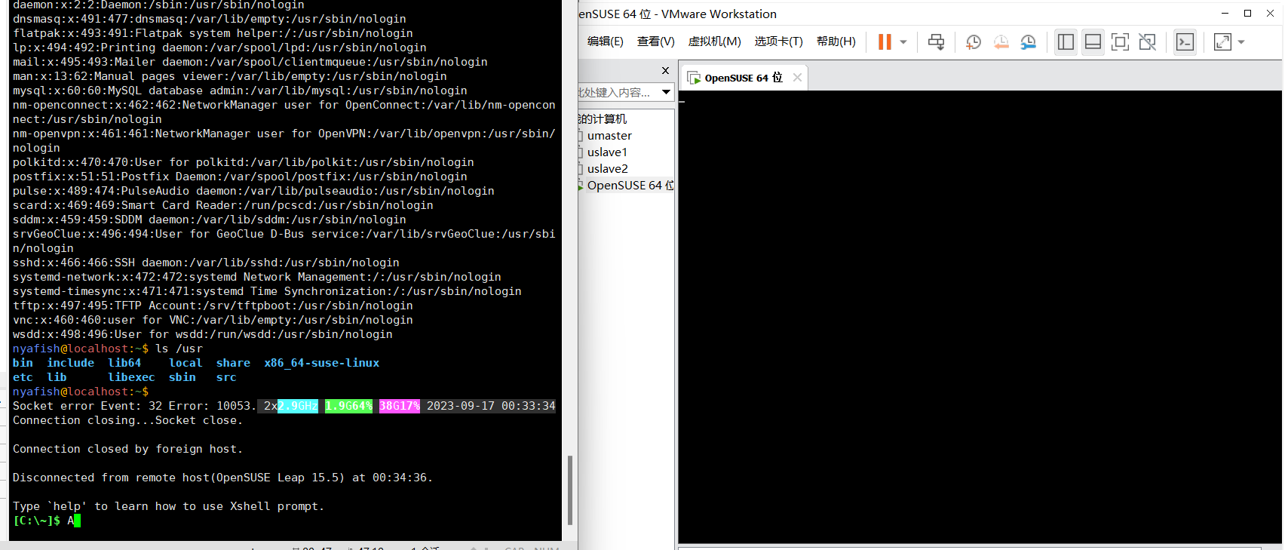Revert VM to previous snapshot
1288x550 pixels.
click(1001, 42)
